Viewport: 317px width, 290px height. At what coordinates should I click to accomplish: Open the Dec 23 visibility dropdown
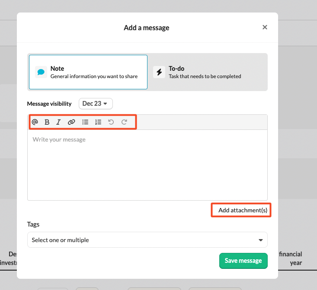pyautogui.click(x=96, y=104)
